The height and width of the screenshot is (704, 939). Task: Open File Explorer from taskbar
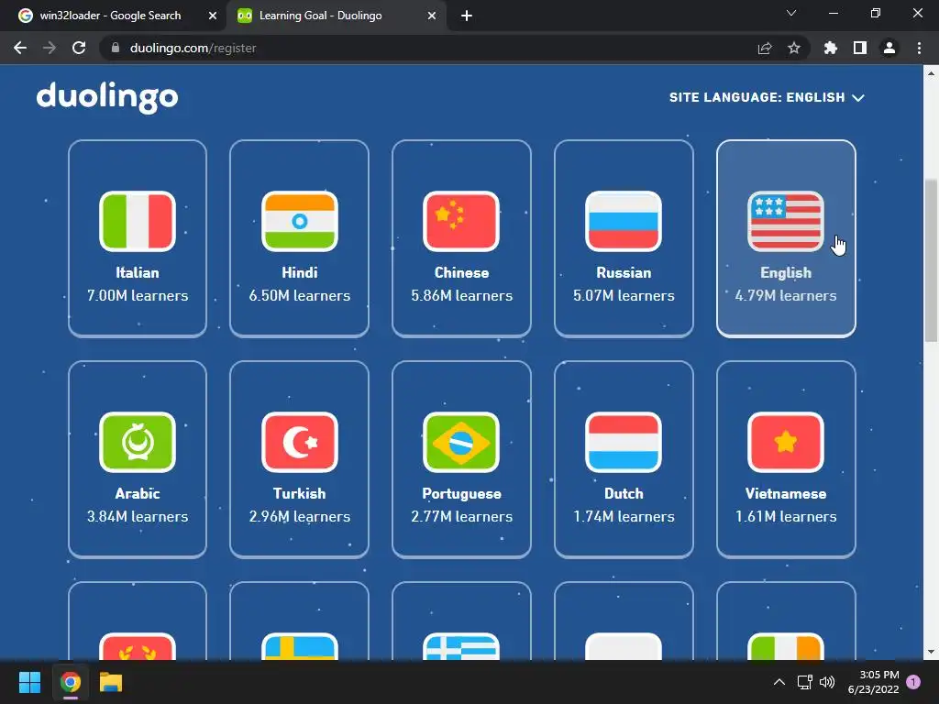click(x=111, y=682)
